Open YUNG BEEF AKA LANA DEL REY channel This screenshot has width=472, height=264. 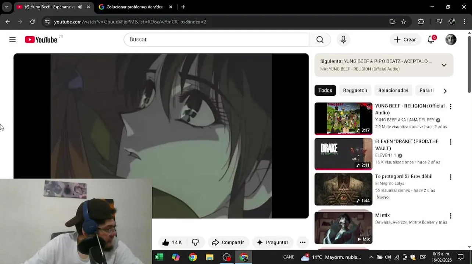click(x=405, y=120)
